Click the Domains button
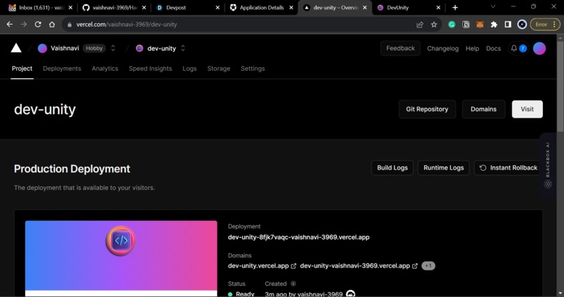The width and height of the screenshot is (564, 297). point(484,109)
